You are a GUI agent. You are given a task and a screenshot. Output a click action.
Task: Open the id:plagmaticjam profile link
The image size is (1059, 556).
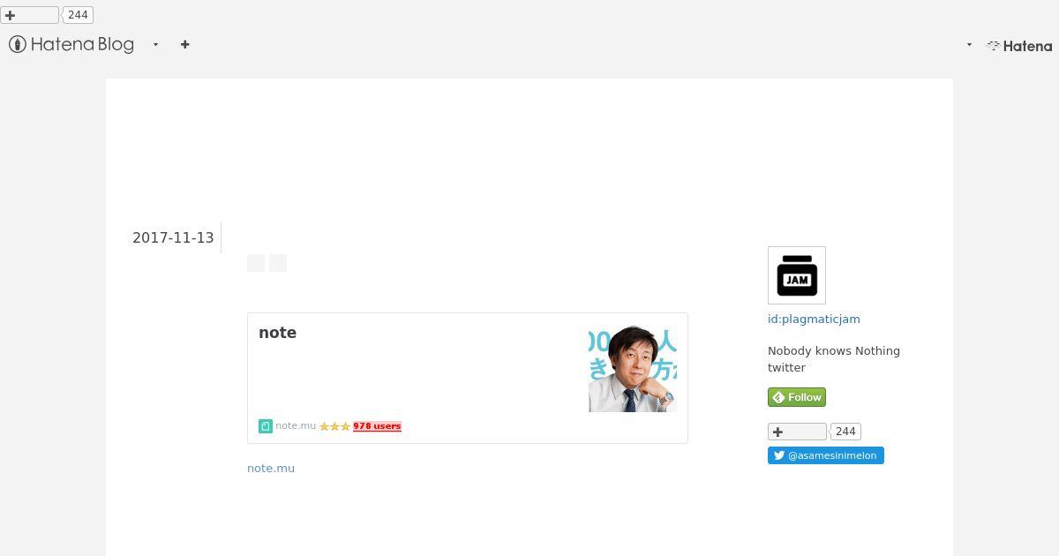click(x=814, y=319)
